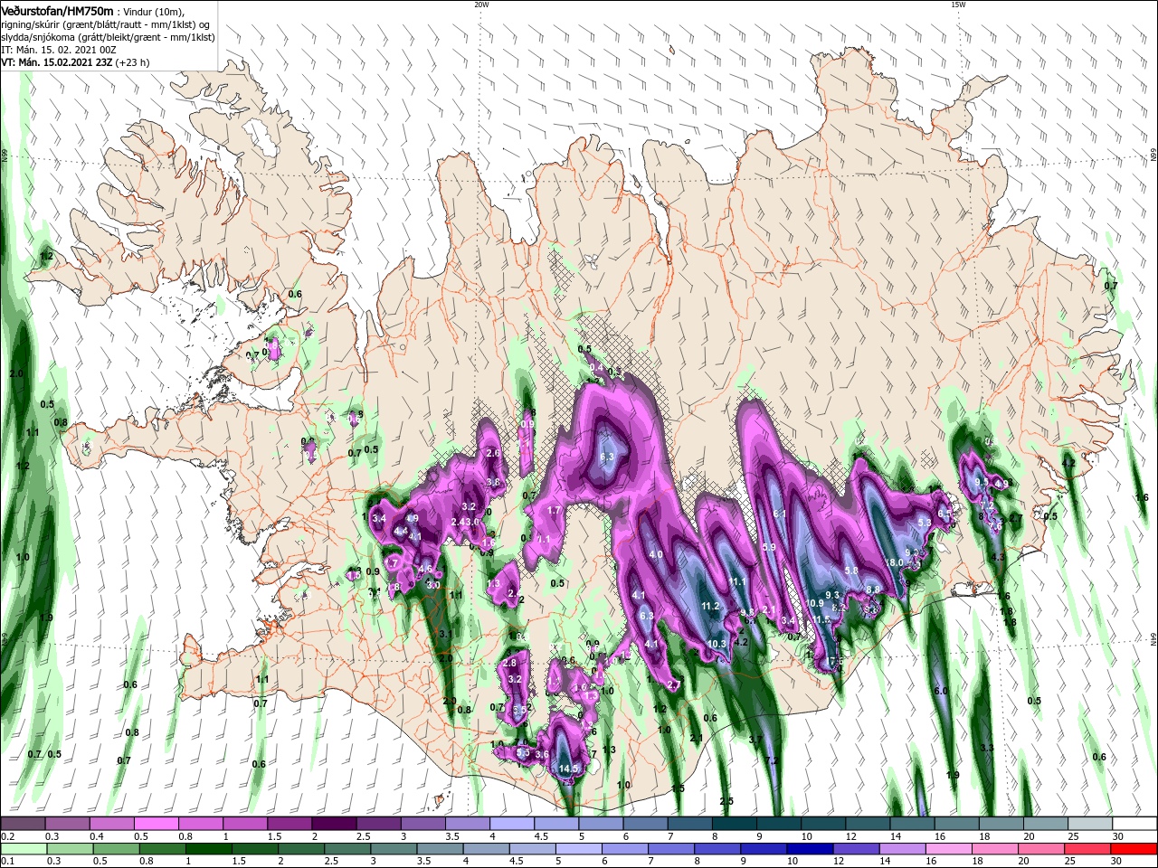Click the bright red swatch in the rain legend
The image size is (1158, 868).
pyautogui.click(x=1134, y=849)
